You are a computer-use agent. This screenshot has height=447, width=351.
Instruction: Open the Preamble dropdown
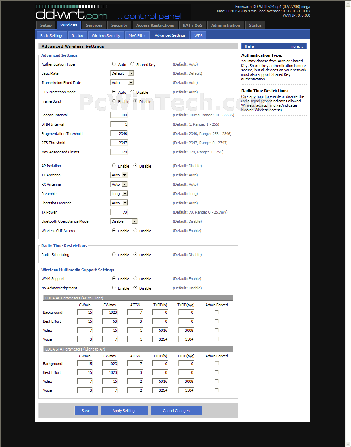tap(119, 194)
